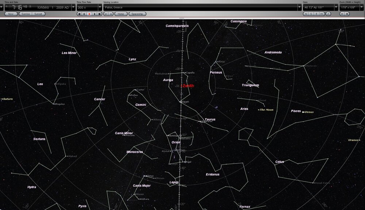The width and height of the screenshot is (365, 210).
Task: Expand the Zoom width x height dropdown
Action: pos(362,7)
